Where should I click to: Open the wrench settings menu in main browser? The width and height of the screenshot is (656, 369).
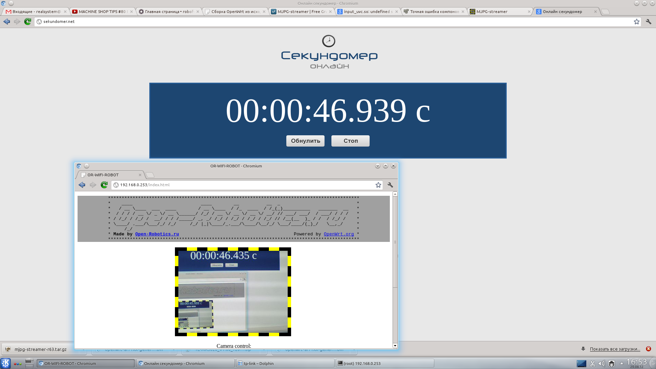648,22
